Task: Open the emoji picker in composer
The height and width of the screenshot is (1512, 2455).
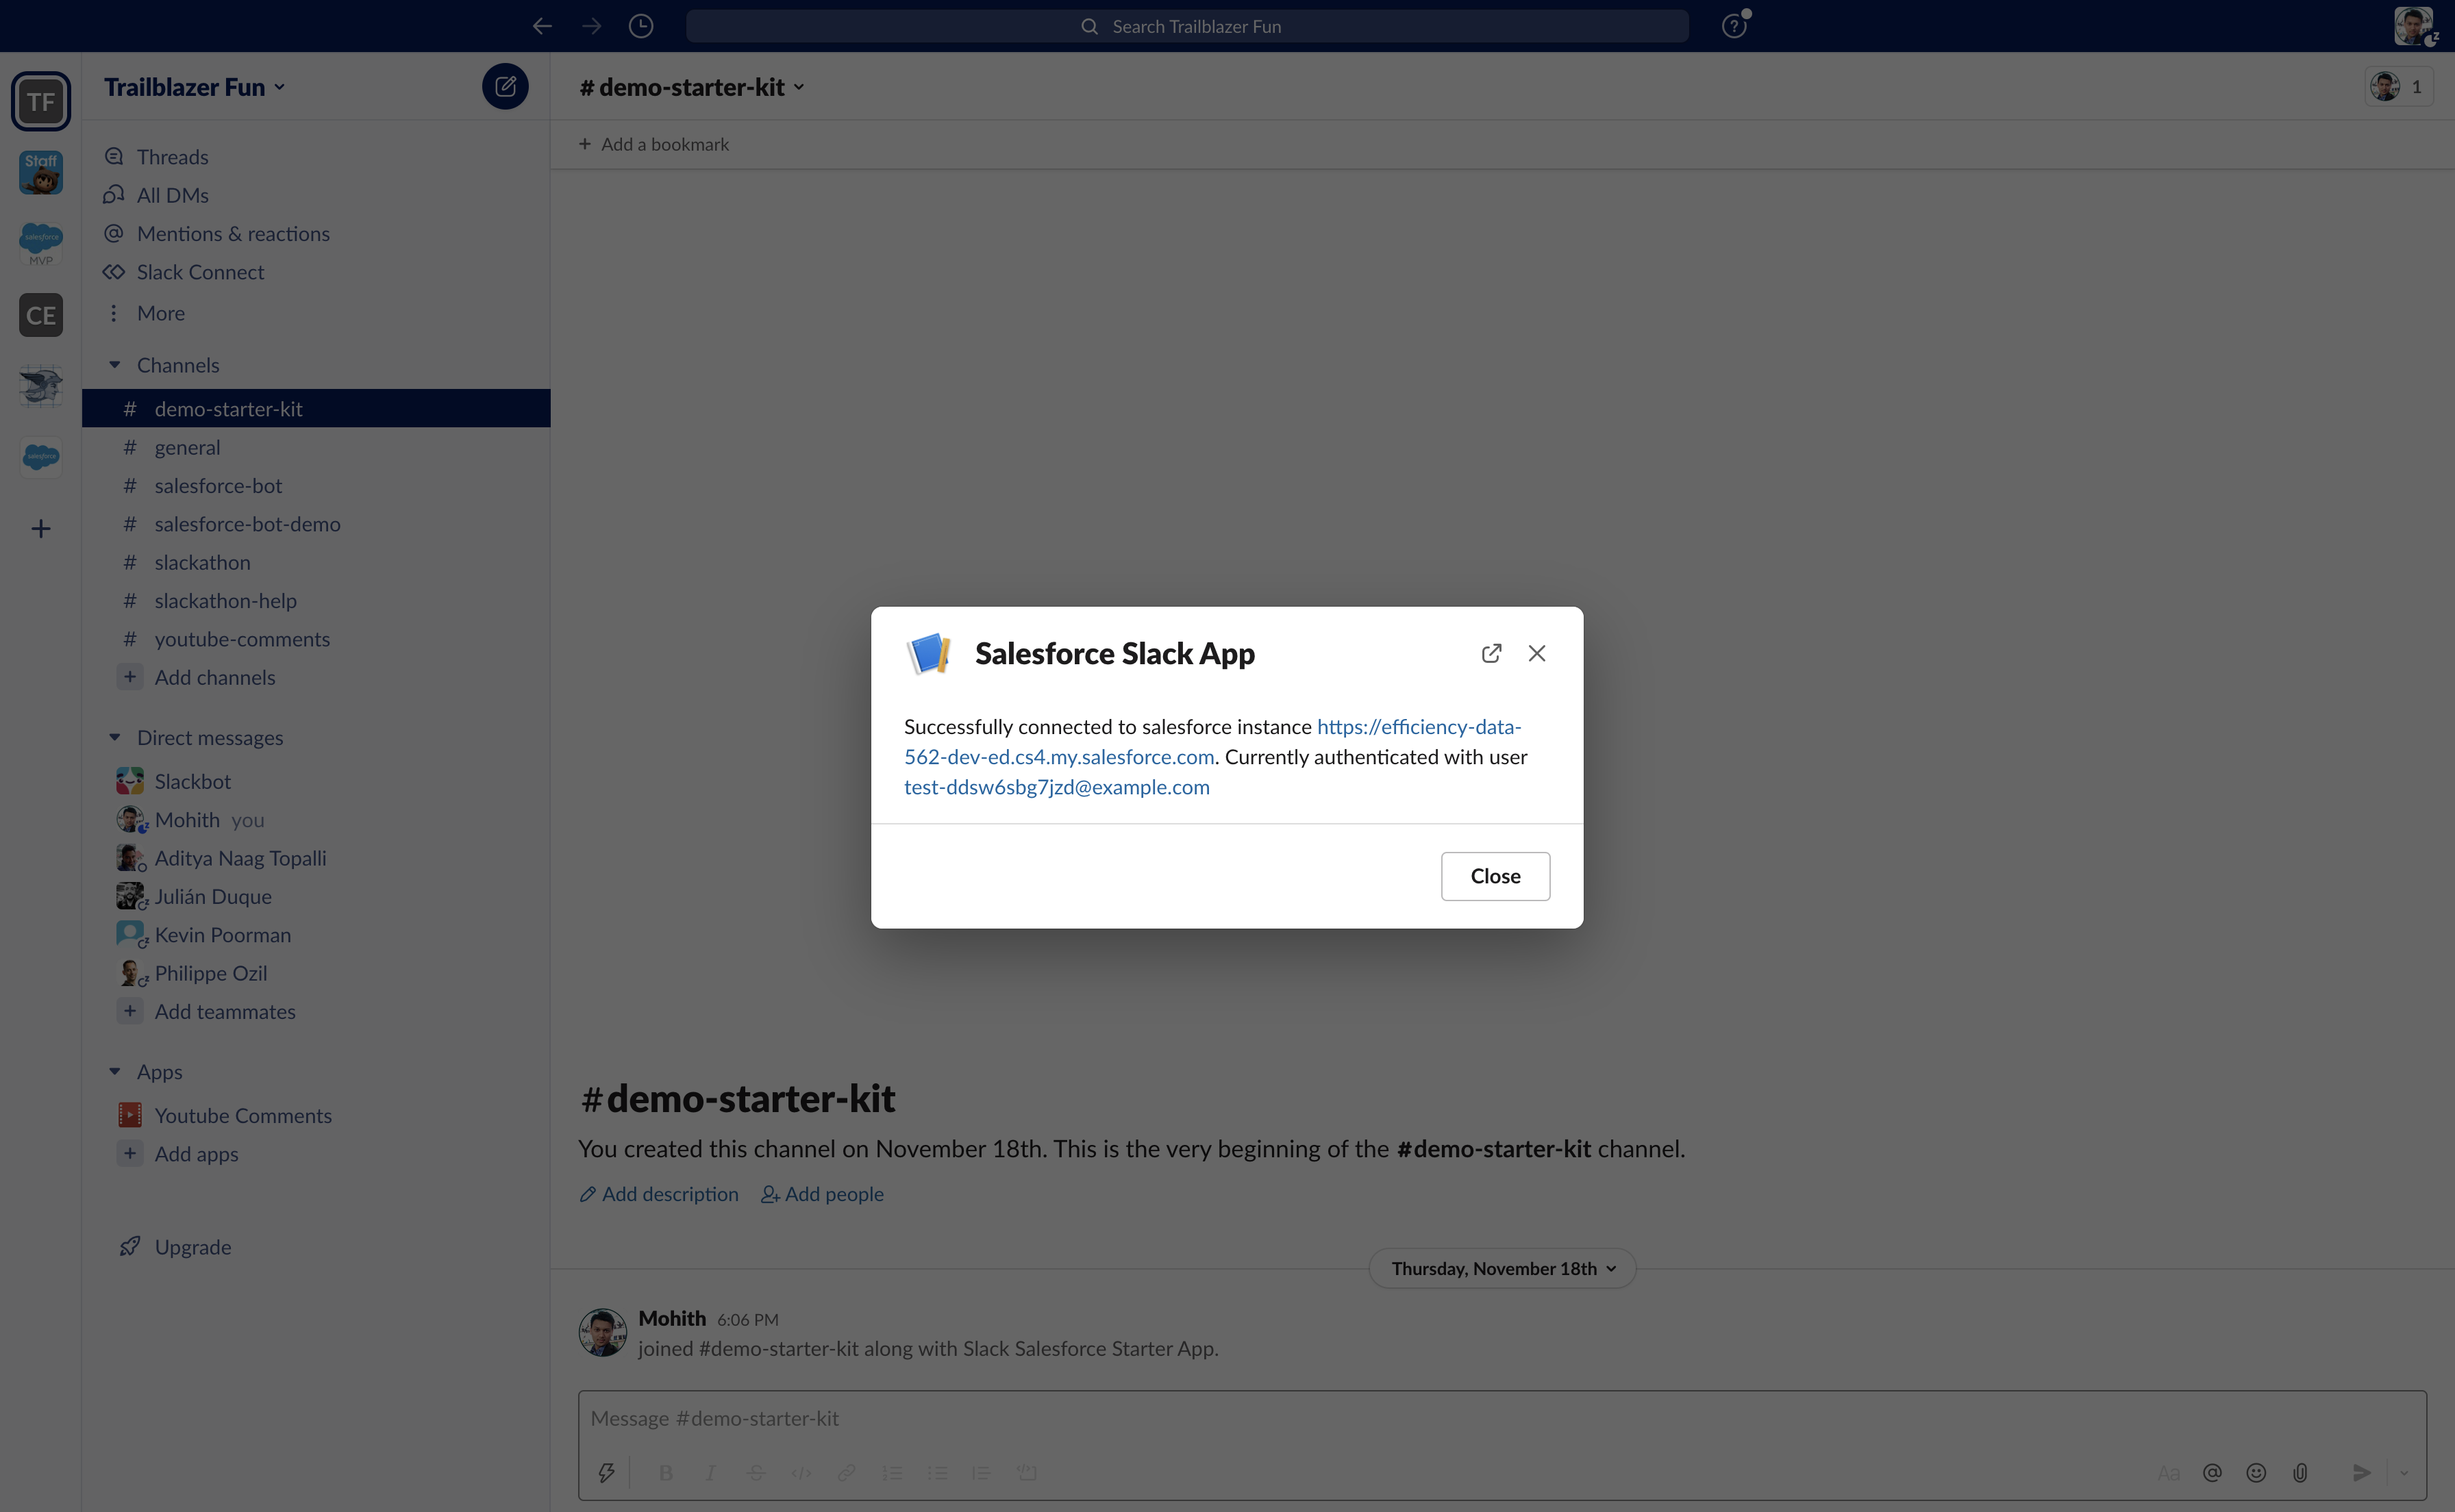Action: 2256,1472
